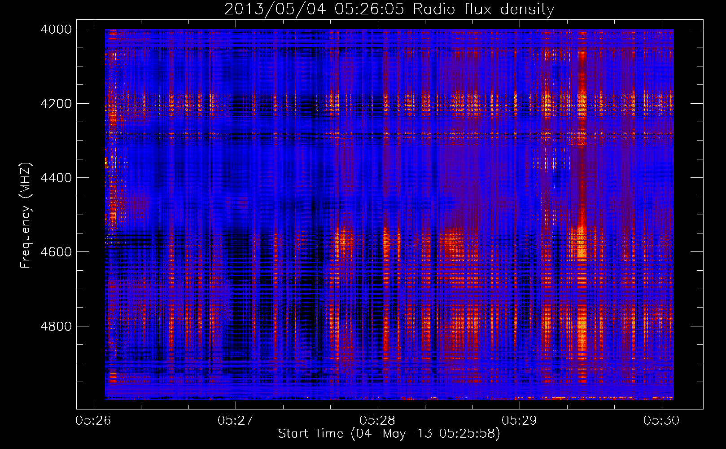Click the 05:30 time tick label

click(661, 421)
